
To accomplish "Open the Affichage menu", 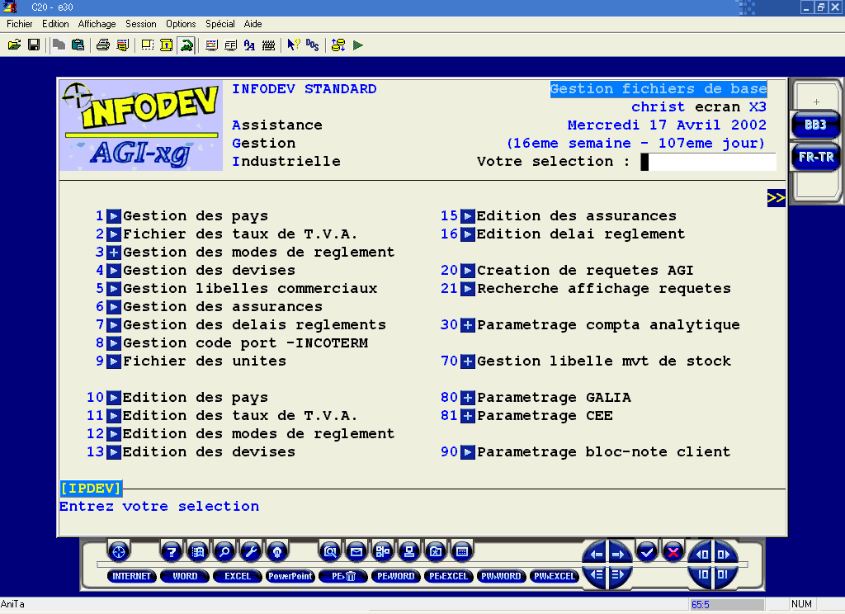I will click(x=97, y=24).
